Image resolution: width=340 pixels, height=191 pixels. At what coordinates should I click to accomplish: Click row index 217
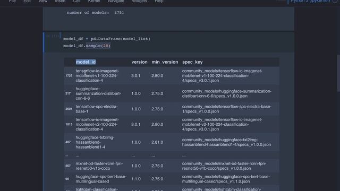tap(68, 93)
